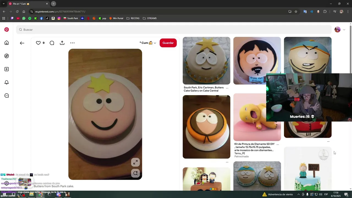
Task: Open site info icon in address bar
Action: [x=32, y=12]
